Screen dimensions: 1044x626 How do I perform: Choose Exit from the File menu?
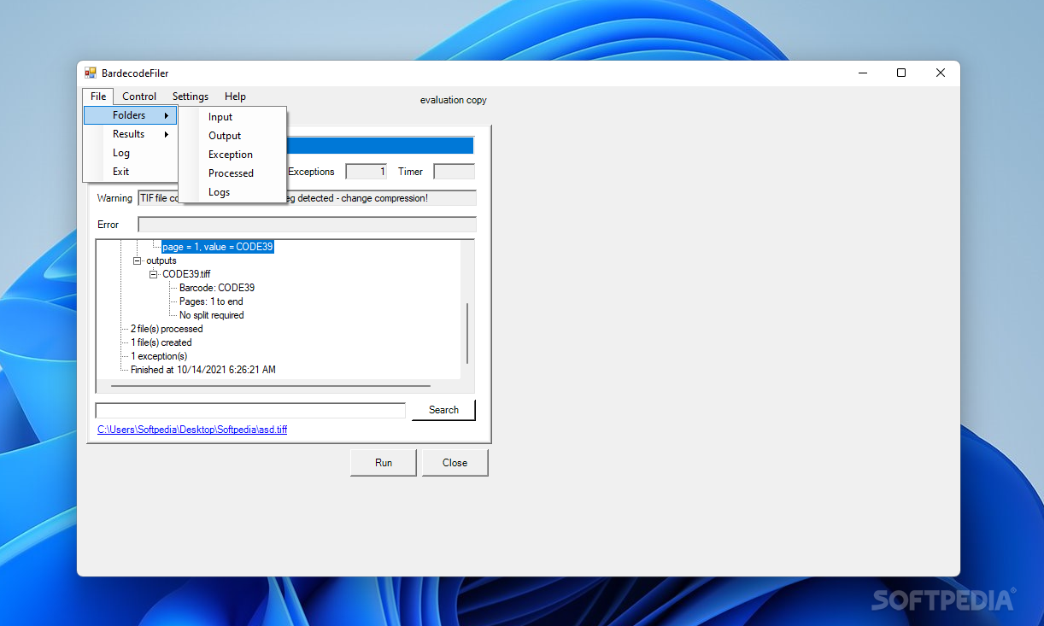tap(130, 172)
